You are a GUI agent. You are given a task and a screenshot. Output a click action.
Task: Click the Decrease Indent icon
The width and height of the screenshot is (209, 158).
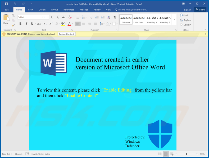pyautogui.click(x=97, y=17)
